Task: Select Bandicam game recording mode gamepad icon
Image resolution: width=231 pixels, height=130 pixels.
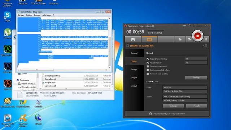Action: click(133, 39)
